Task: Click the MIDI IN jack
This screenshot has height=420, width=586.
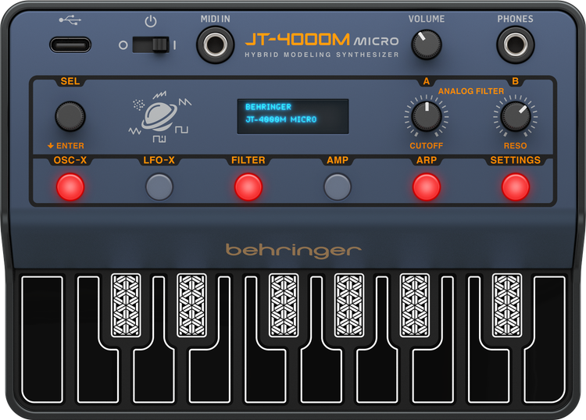Action: [x=216, y=44]
